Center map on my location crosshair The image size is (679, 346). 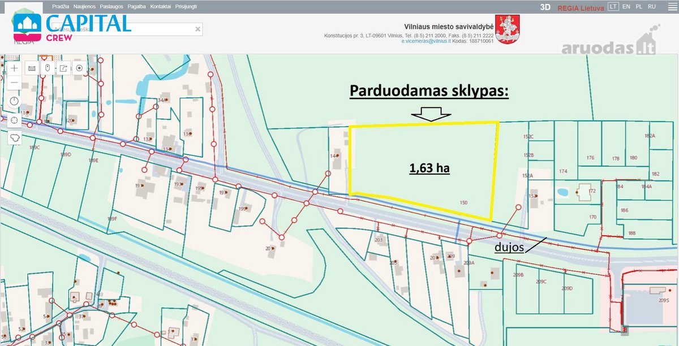click(x=14, y=120)
